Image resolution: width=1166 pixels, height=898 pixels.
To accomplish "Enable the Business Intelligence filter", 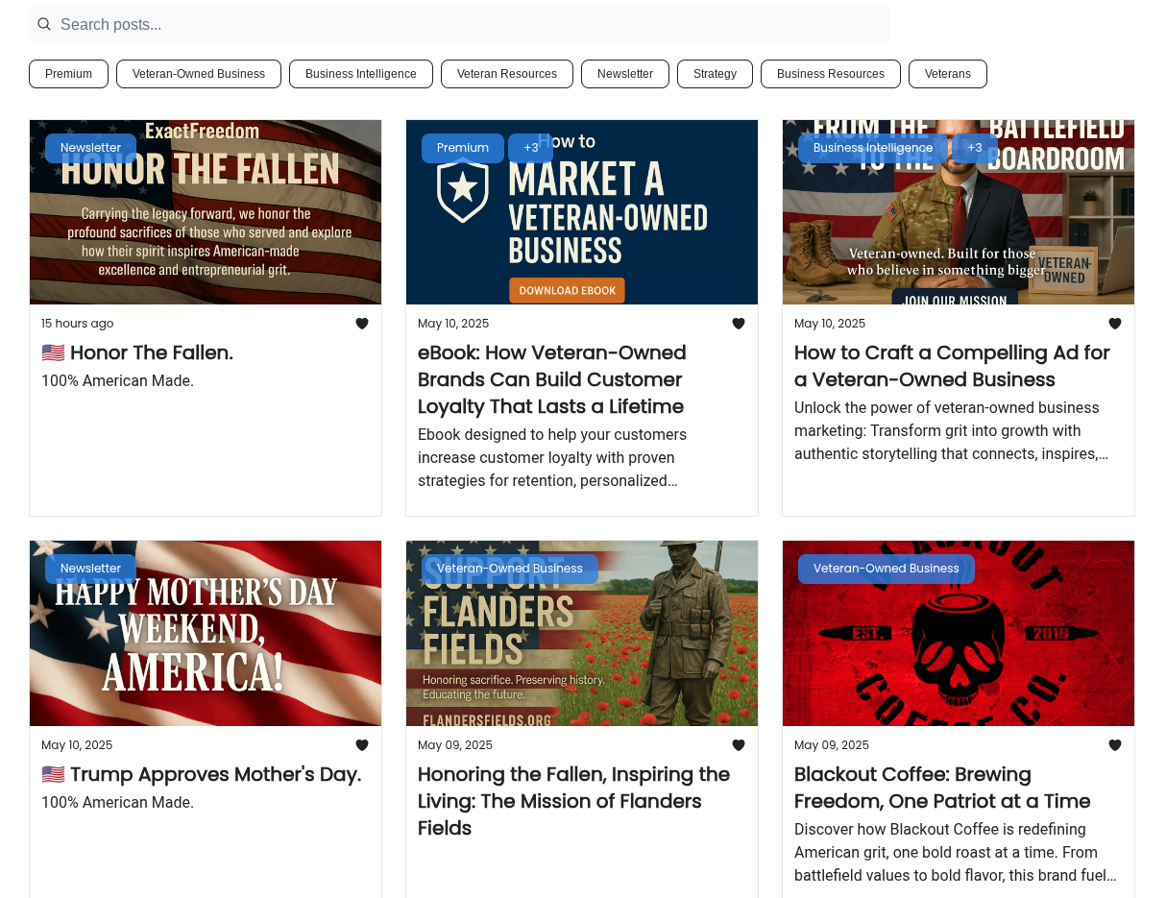I will tap(361, 74).
